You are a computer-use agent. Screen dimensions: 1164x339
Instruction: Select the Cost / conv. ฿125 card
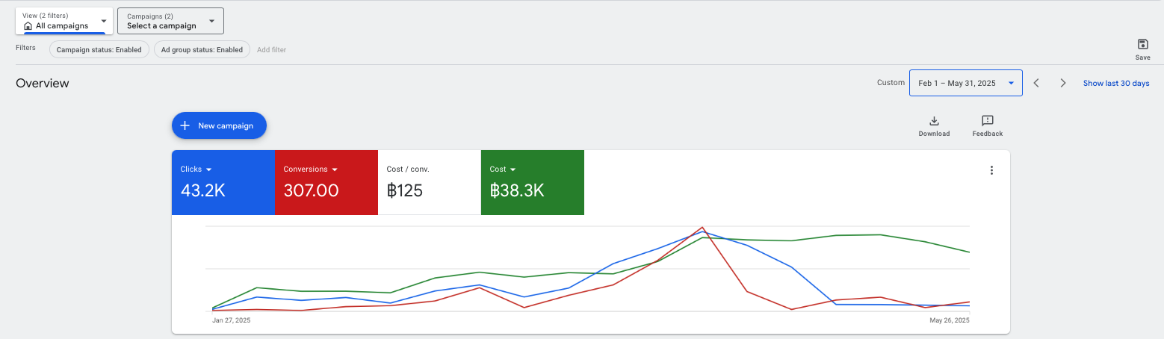(430, 182)
